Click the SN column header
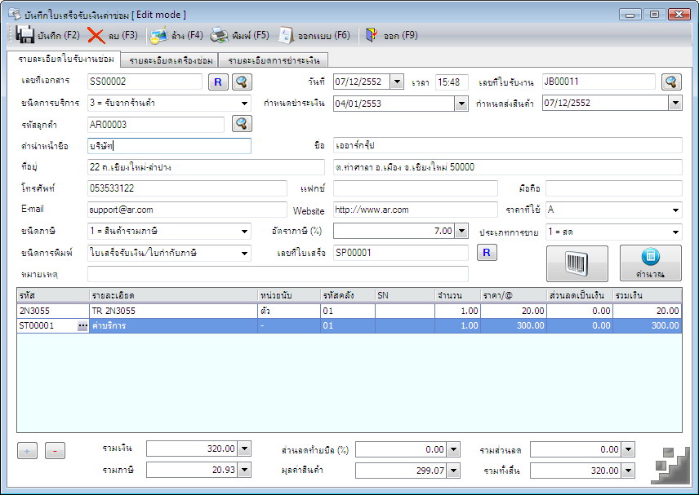Screen dimensions: 699x495 pos(405,295)
